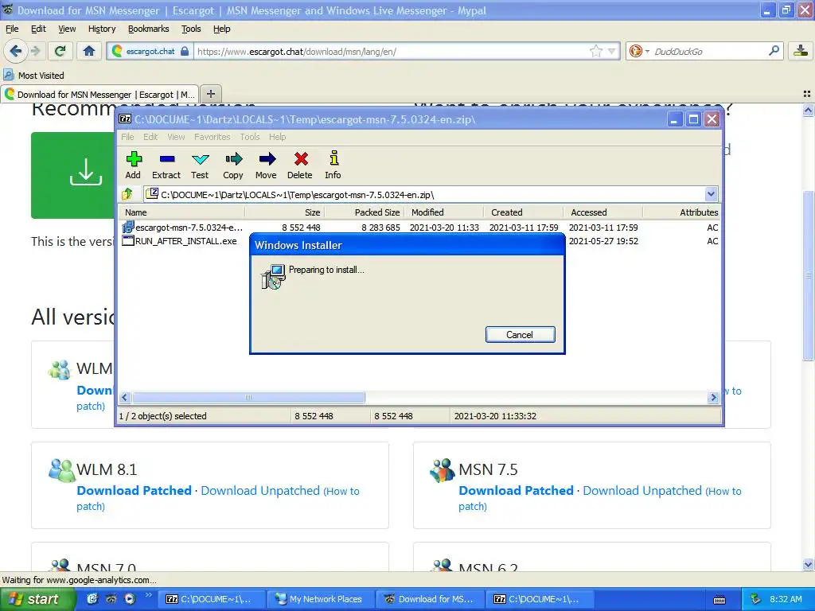Click the 7-Zip path address field
Viewport: 815px width, 611px height.
(423, 194)
